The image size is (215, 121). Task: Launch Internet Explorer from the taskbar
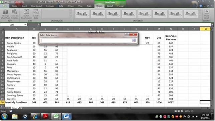(x=35, y=116)
